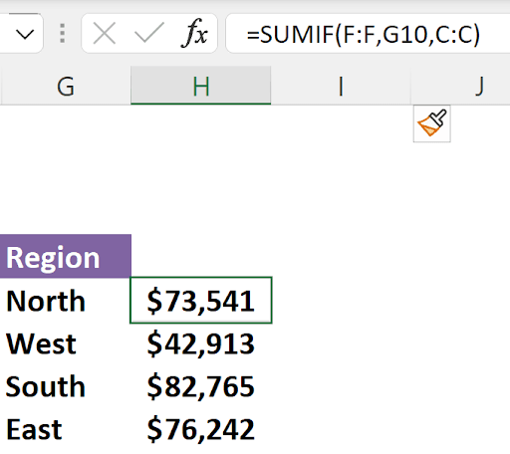Screen dimensions: 510x454
Task: Select the $73,541 cell
Action: click(x=201, y=300)
